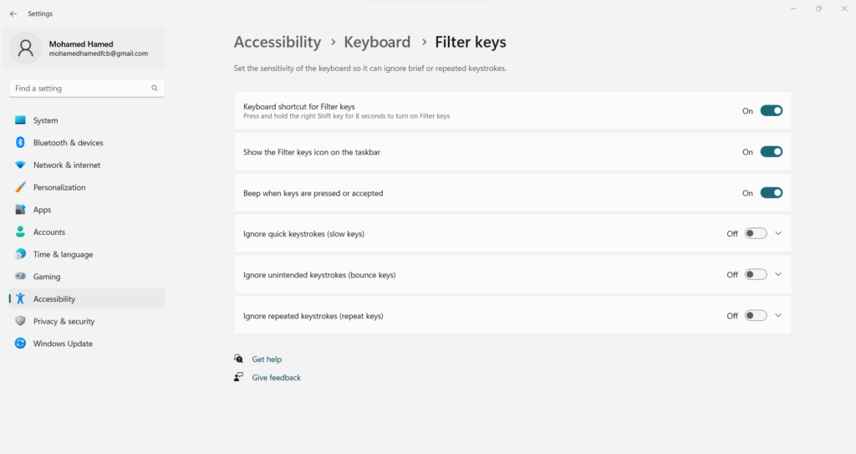Open Bluetooth & devices icon
The width and height of the screenshot is (856, 454).
pos(21,143)
